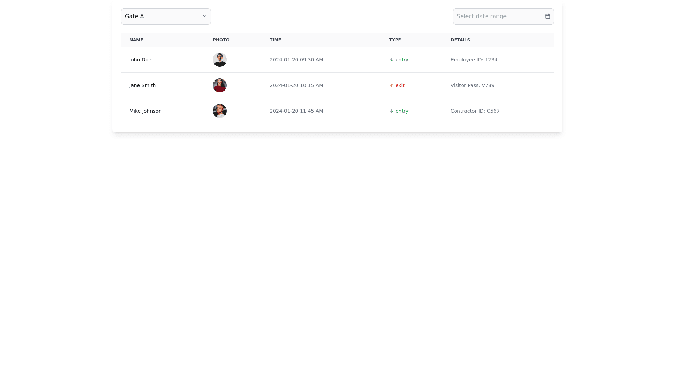Screen dimensions: 675x379
Task: Open the Gate A selector box
Action: tap(162, 16)
